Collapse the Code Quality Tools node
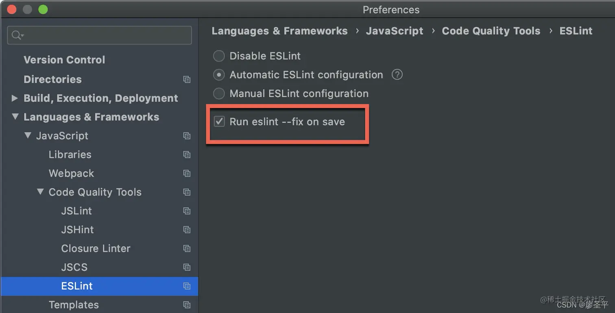 (x=40, y=192)
